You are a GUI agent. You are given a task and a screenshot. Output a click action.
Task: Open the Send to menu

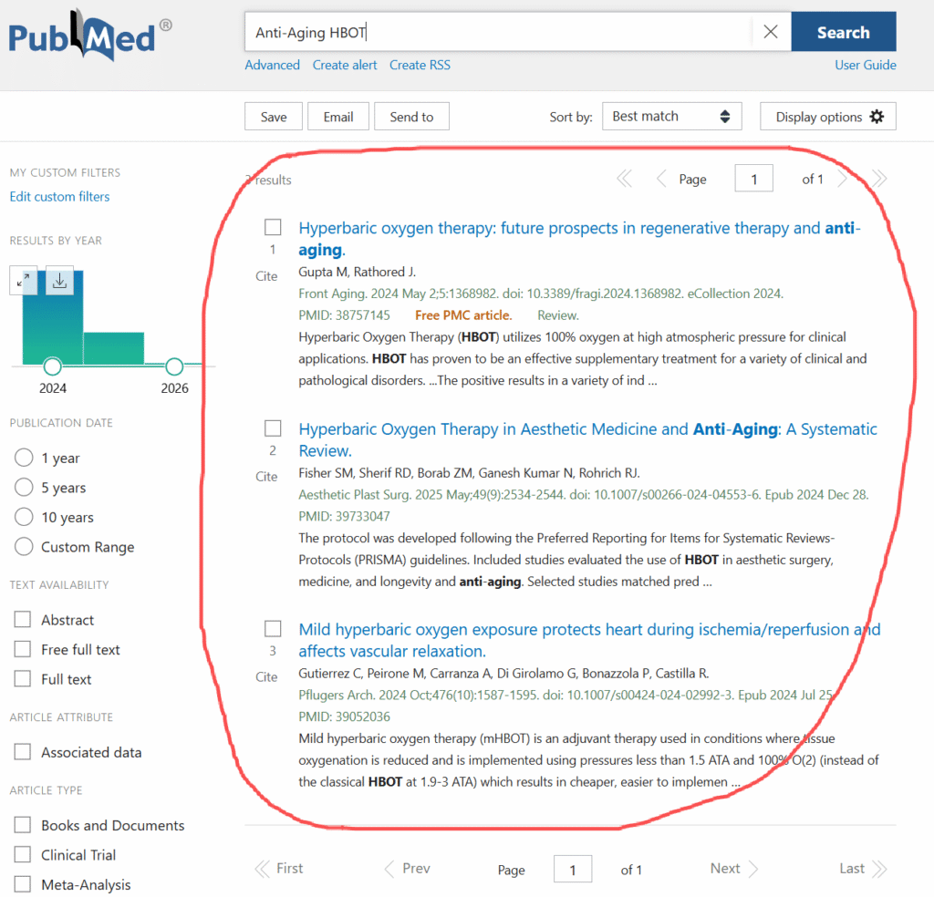click(411, 117)
